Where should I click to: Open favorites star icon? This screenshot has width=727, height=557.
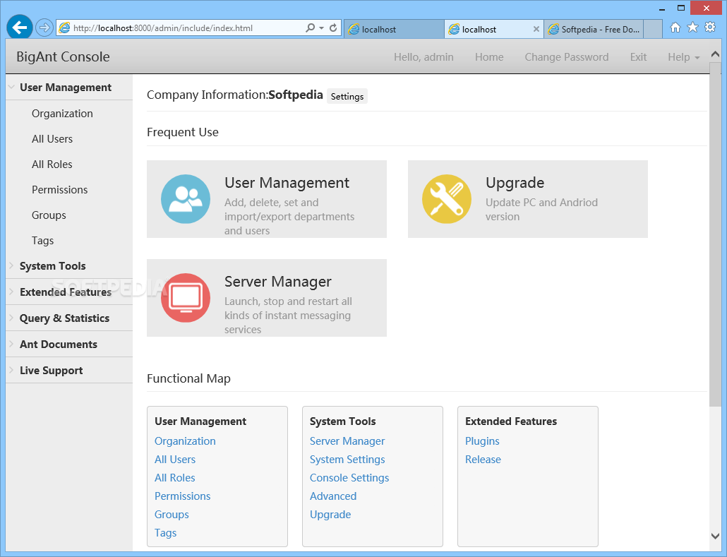[692, 28]
